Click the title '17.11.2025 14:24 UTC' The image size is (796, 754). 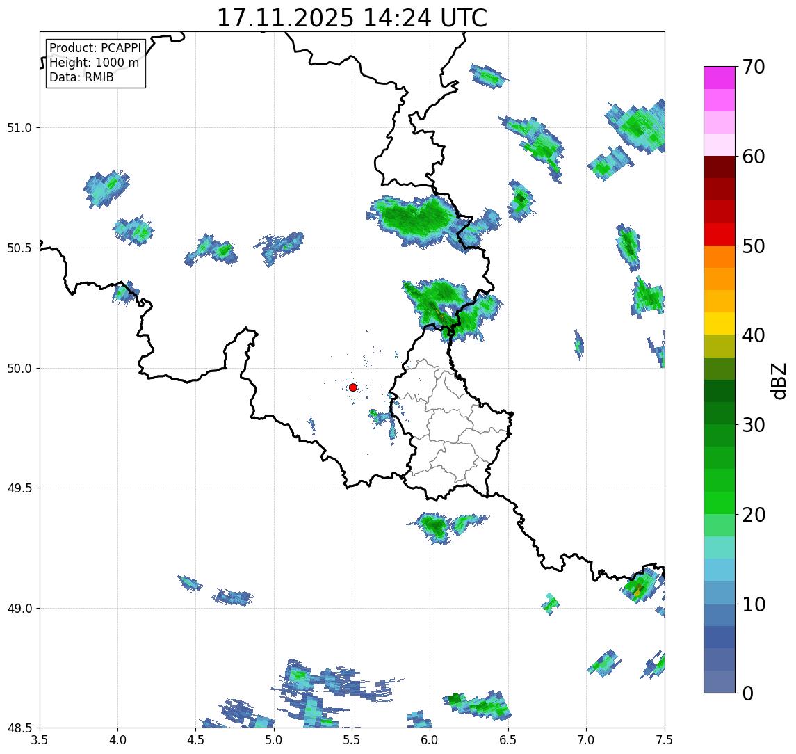[352, 18]
